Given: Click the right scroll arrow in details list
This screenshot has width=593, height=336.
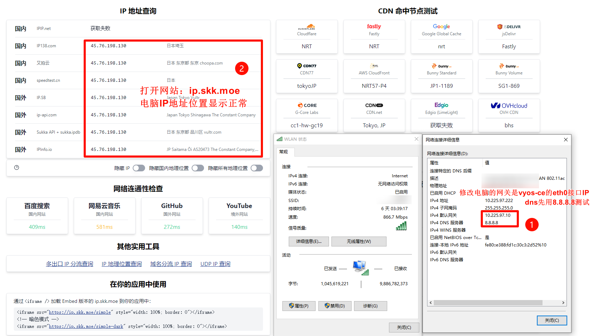Looking at the screenshot, I should (563, 303).
